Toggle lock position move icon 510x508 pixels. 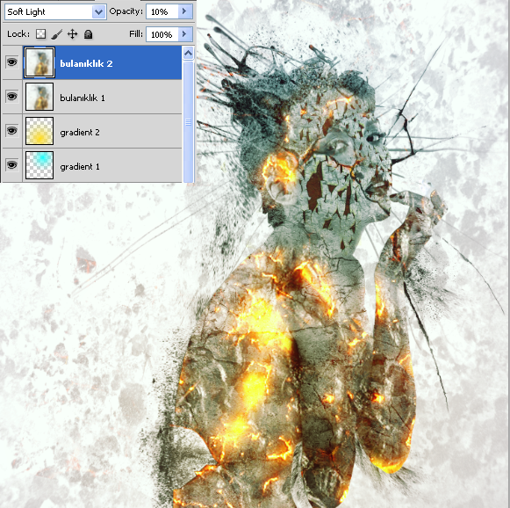coord(72,34)
